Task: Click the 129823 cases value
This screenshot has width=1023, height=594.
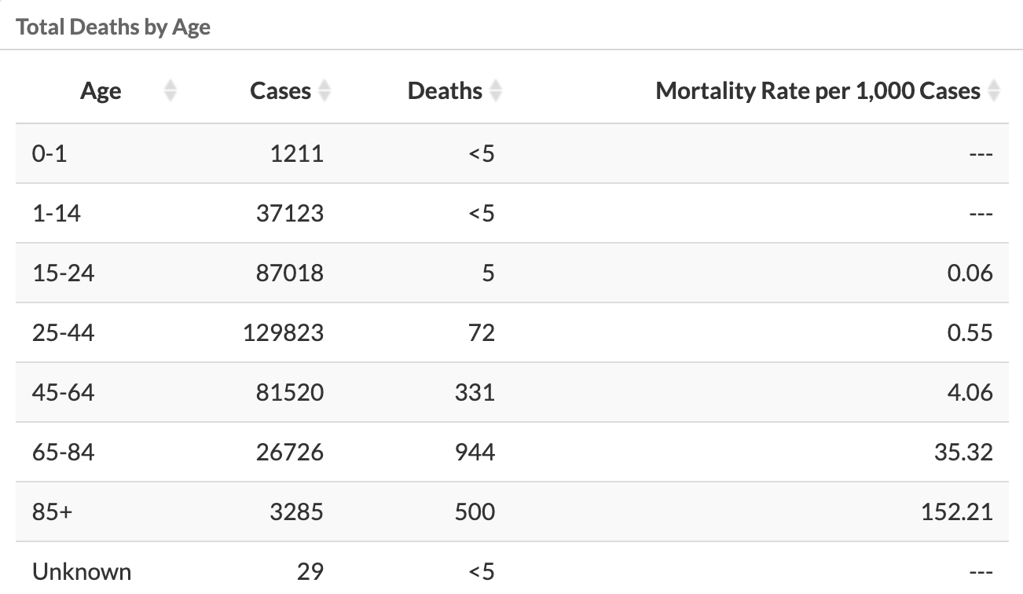Action: pos(282,332)
